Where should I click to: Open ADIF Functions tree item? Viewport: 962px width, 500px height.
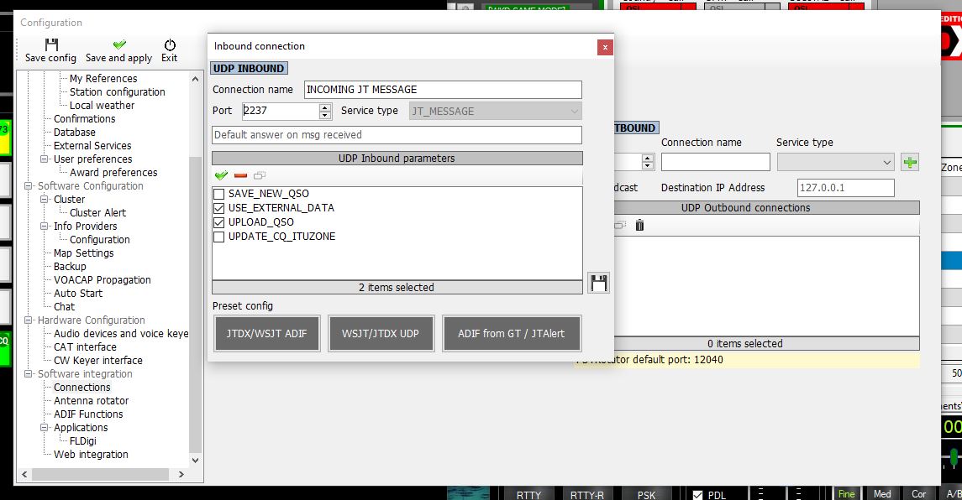coord(88,414)
